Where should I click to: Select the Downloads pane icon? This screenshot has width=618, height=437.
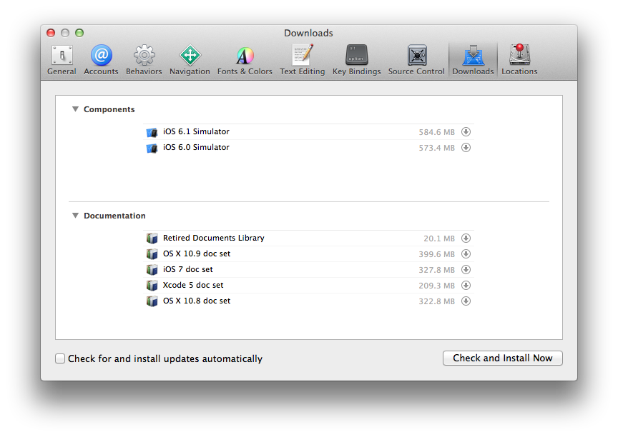tap(473, 60)
